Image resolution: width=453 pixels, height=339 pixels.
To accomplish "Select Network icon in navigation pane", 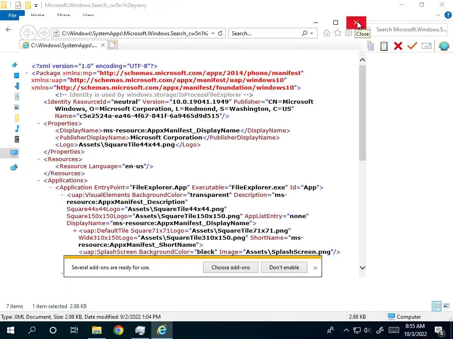I will pos(14,167).
